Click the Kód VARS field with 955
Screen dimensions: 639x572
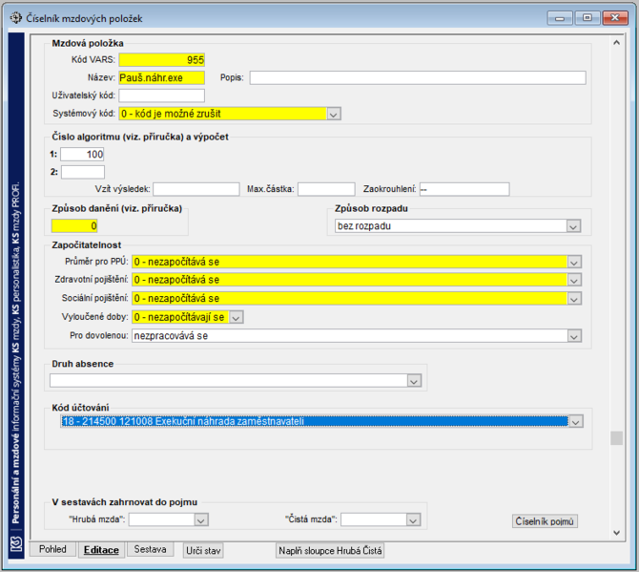click(162, 60)
